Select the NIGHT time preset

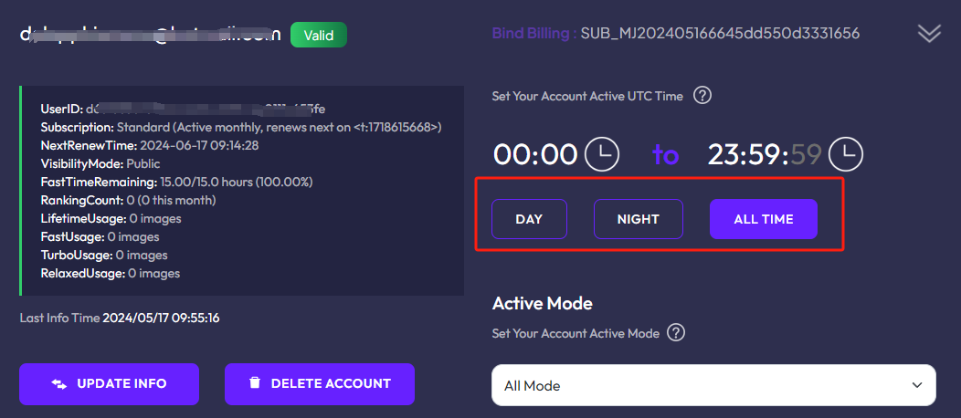pos(638,219)
